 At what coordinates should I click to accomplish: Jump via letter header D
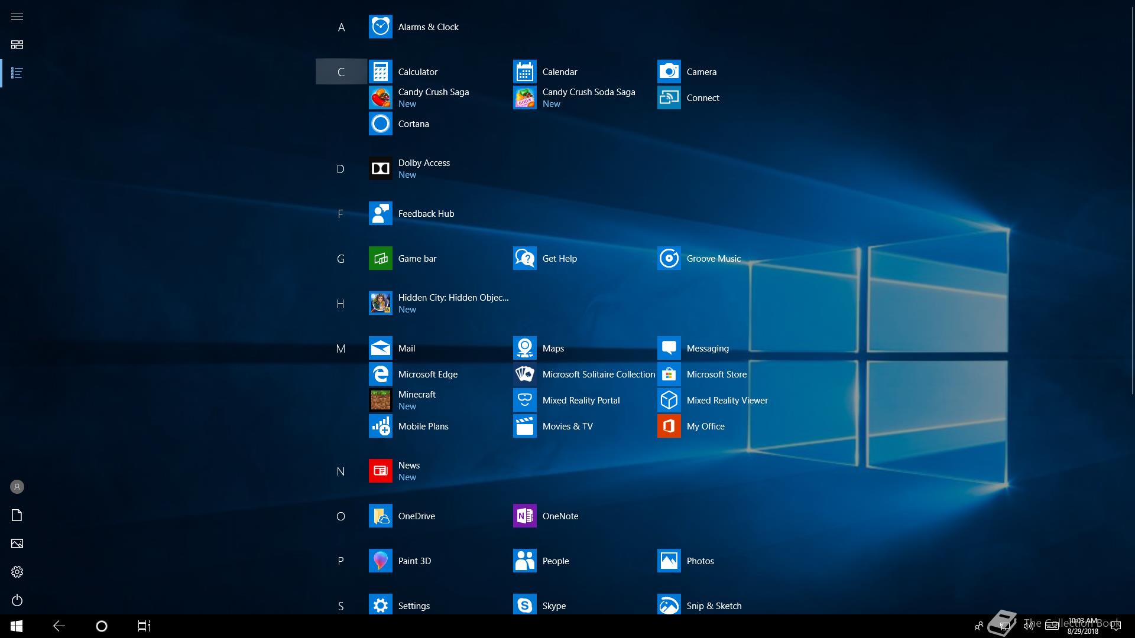click(340, 169)
